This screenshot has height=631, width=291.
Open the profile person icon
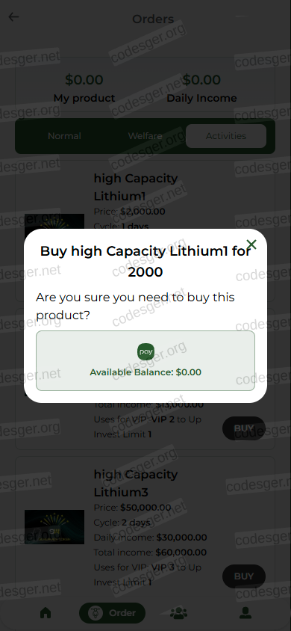245,613
